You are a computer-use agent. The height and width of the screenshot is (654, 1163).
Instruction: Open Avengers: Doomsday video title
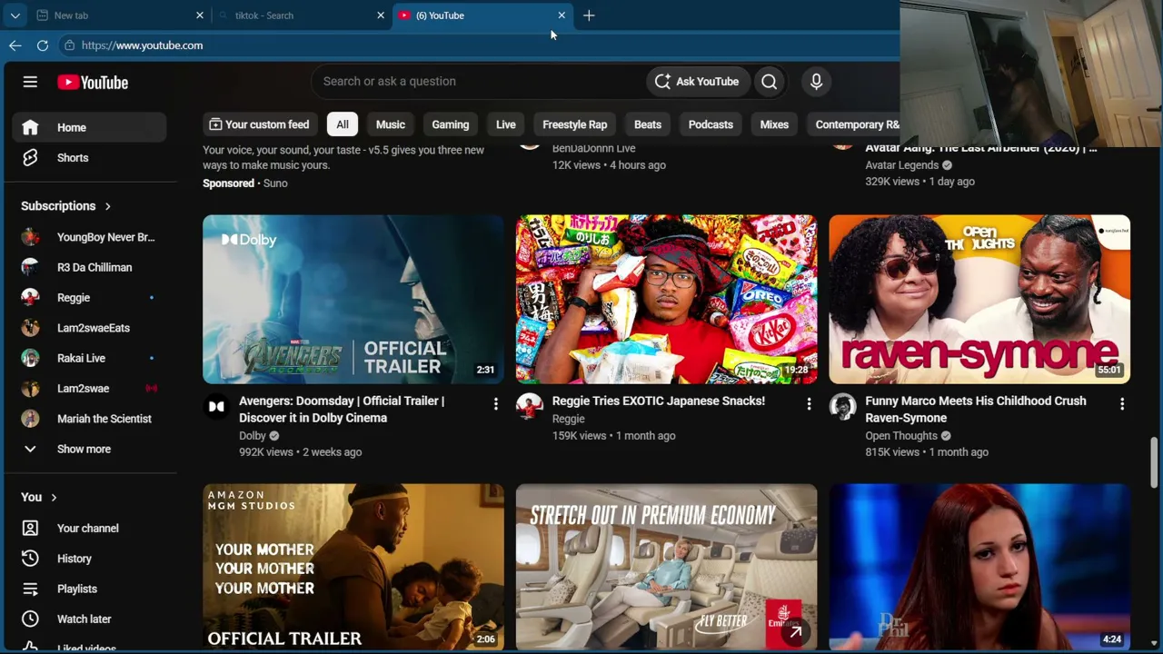pos(342,410)
